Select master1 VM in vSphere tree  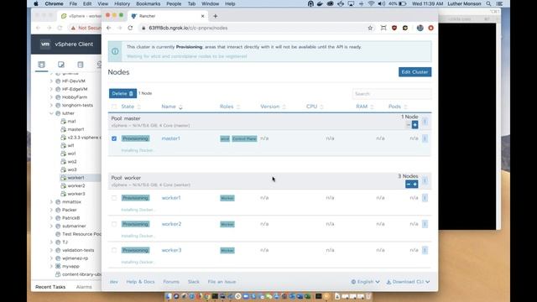click(76, 129)
